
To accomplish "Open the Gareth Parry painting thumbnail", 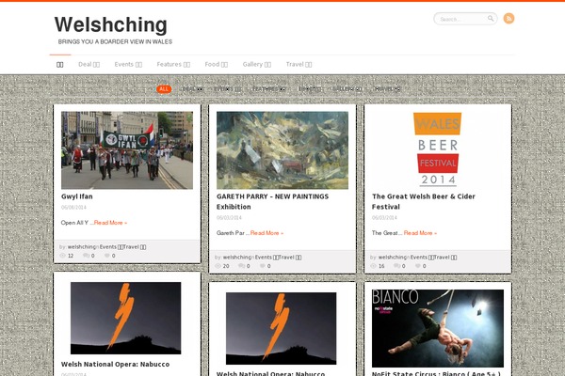I will tap(282, 150).
